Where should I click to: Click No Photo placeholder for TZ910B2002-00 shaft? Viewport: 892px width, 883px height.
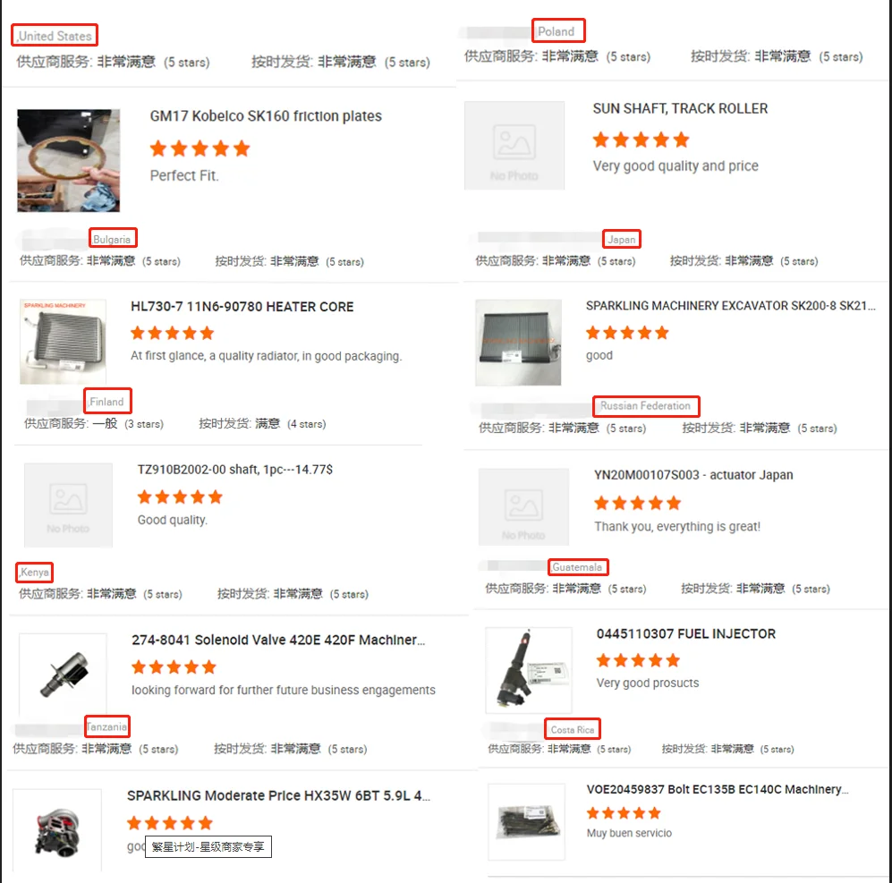coord(68,505)
